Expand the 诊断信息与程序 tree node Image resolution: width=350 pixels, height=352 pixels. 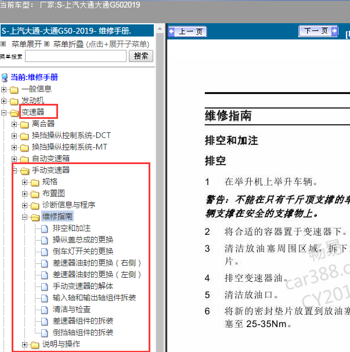[24, 206]
